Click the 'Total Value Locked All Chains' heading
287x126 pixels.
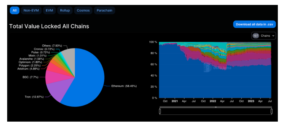pyautogui.click(x=49, y=26)
